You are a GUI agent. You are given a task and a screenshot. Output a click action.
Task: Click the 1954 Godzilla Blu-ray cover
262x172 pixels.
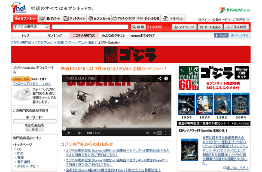click(x=186, y=104)
